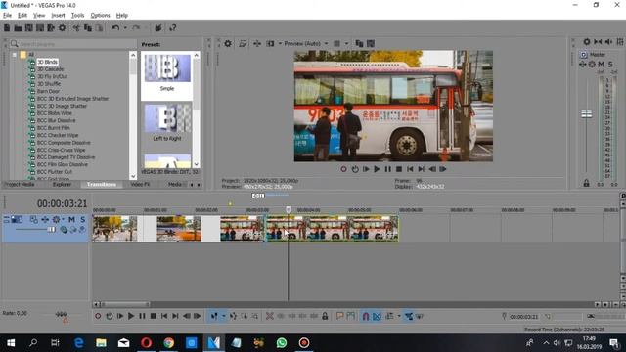Select the 3D Cascade transition
This screenshot has width=626, height=352.
[x=50, y=69]
